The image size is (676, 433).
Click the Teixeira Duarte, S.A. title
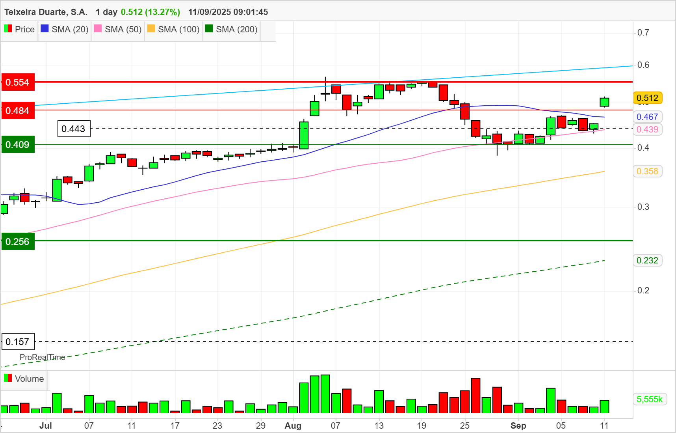(46, 12)
